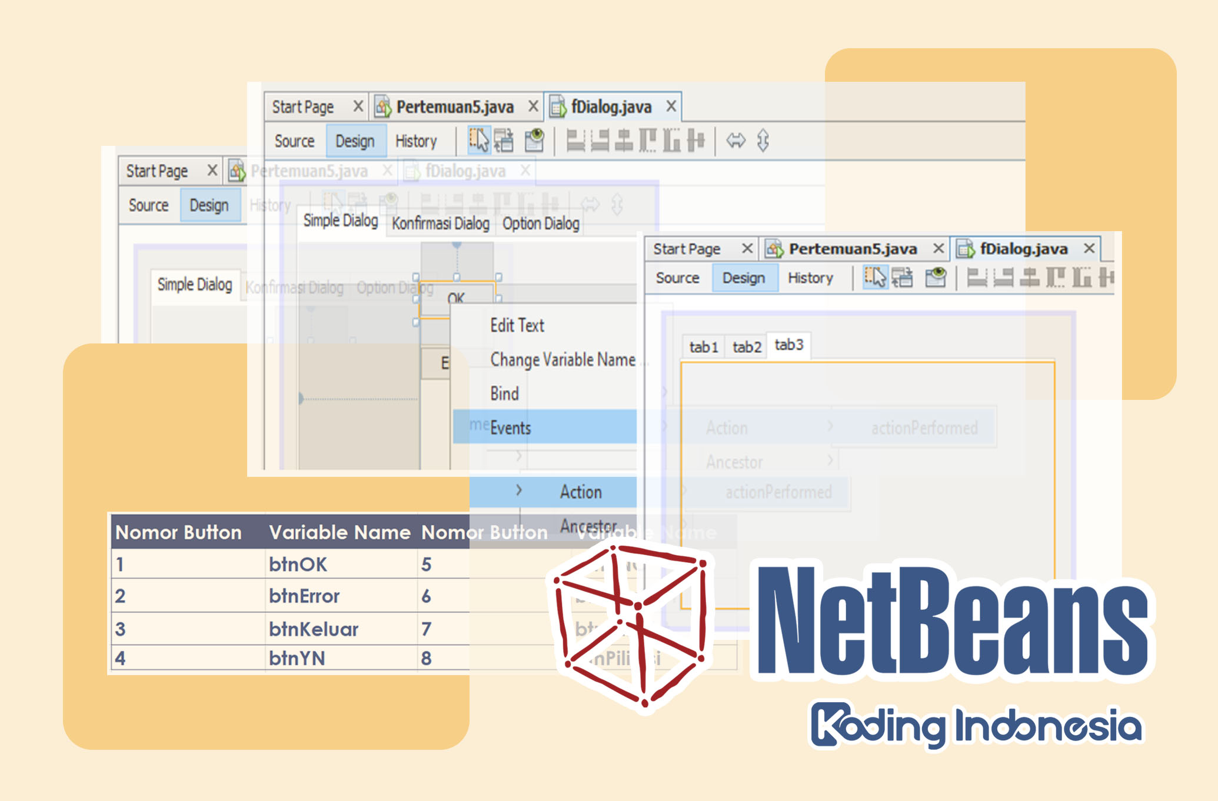The height and width of the screenshot is (801, 1218).
Task: Select the Konfirmasi Dialog tab in center window
Action: click(440, 223)
